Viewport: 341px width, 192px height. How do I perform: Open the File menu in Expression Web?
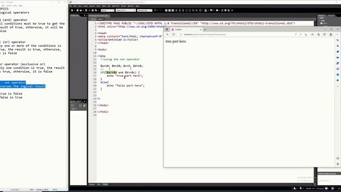(71, 6)
